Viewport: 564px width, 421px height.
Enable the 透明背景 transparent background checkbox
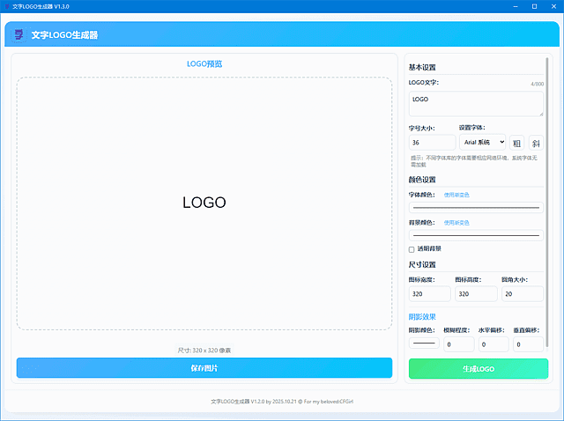pyautogui.click(x=412, y=249)
